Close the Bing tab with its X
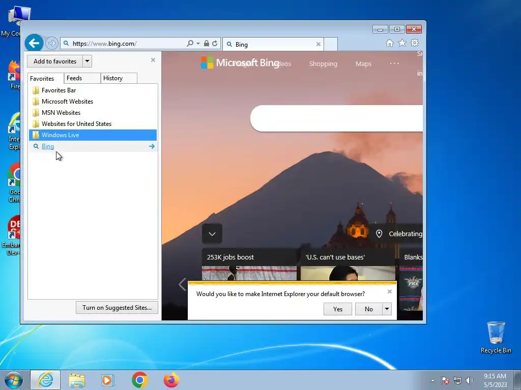 pyautogui.click(x=319, y=44)
